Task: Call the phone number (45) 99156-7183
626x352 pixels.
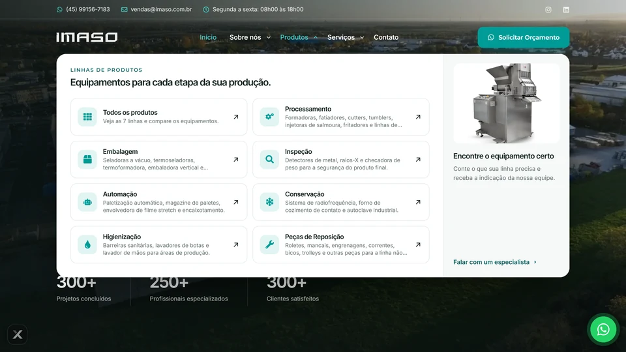Action: pos(88,9)
